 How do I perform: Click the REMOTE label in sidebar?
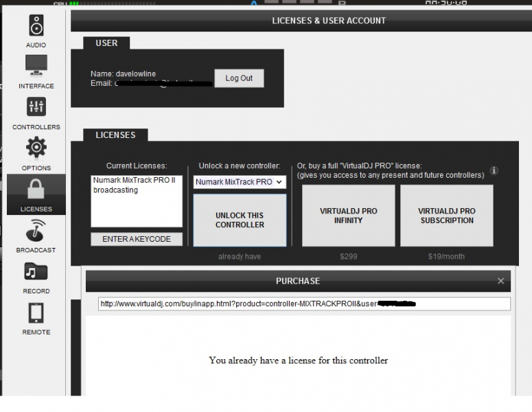point(36,332)
